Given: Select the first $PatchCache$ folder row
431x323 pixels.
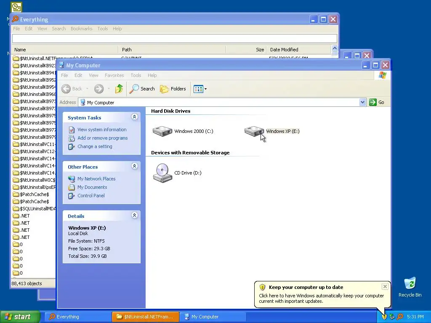Looking at the screenshot, I should click(34, 194).
